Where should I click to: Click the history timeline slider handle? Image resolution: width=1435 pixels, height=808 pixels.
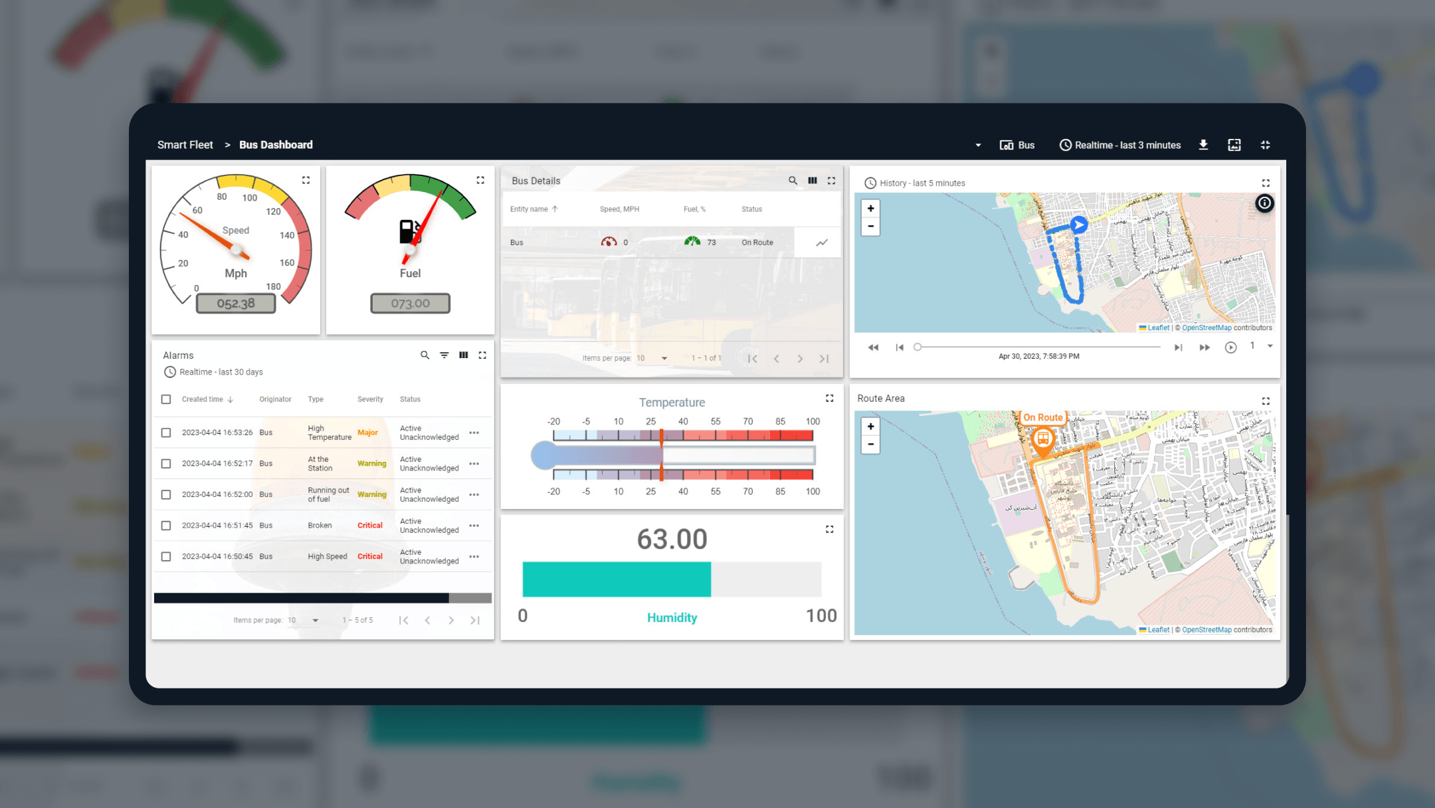pos(917,347)
